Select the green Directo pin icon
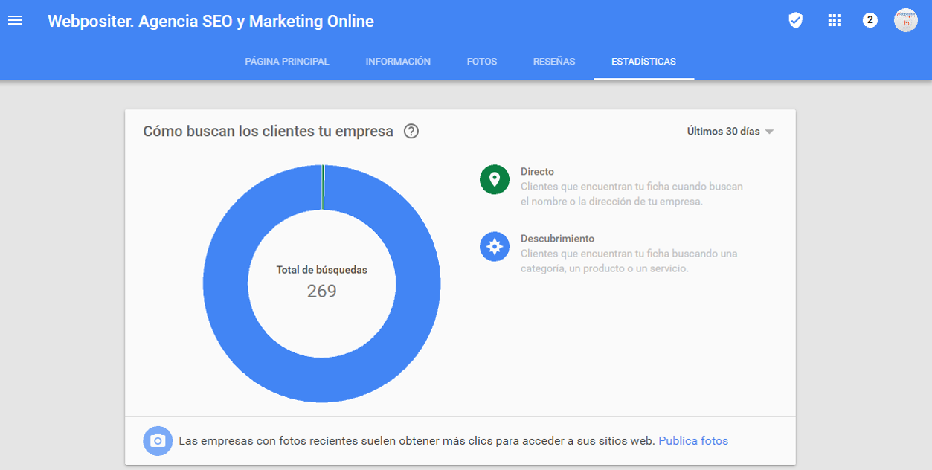The image size is (932, 470). click(494, 180)
